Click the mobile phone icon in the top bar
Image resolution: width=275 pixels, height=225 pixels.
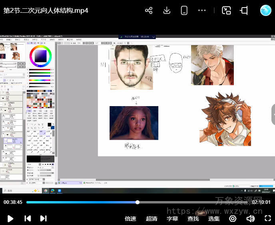tap(184, 11)
